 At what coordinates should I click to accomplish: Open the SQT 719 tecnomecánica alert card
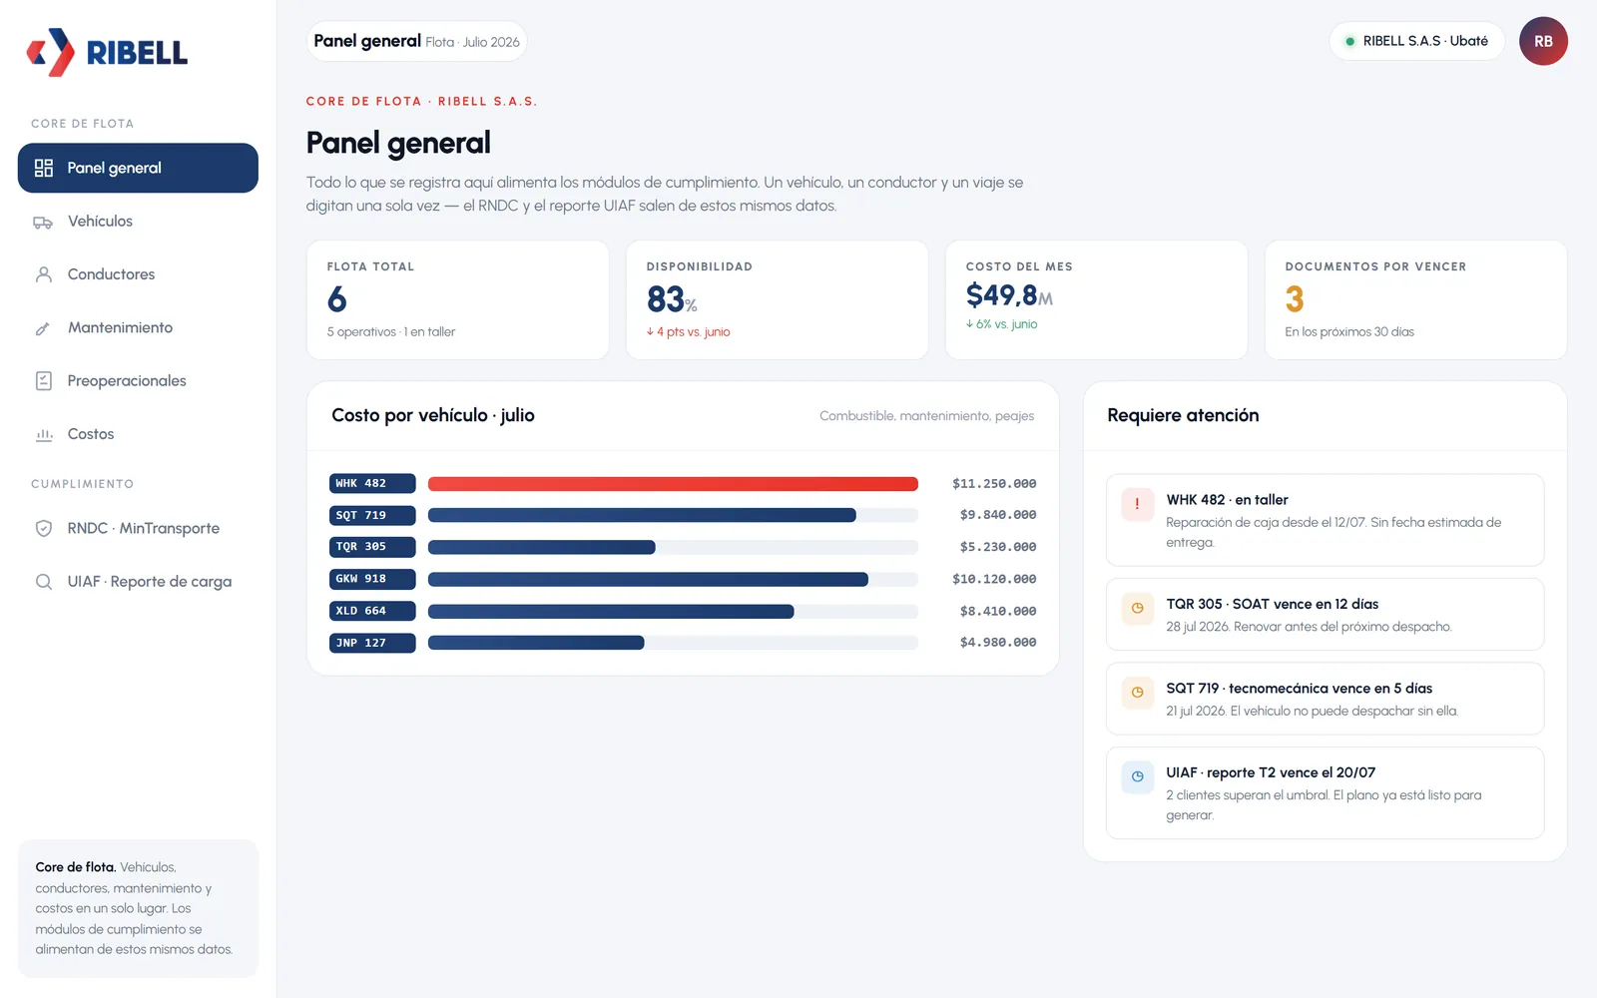1325,699
